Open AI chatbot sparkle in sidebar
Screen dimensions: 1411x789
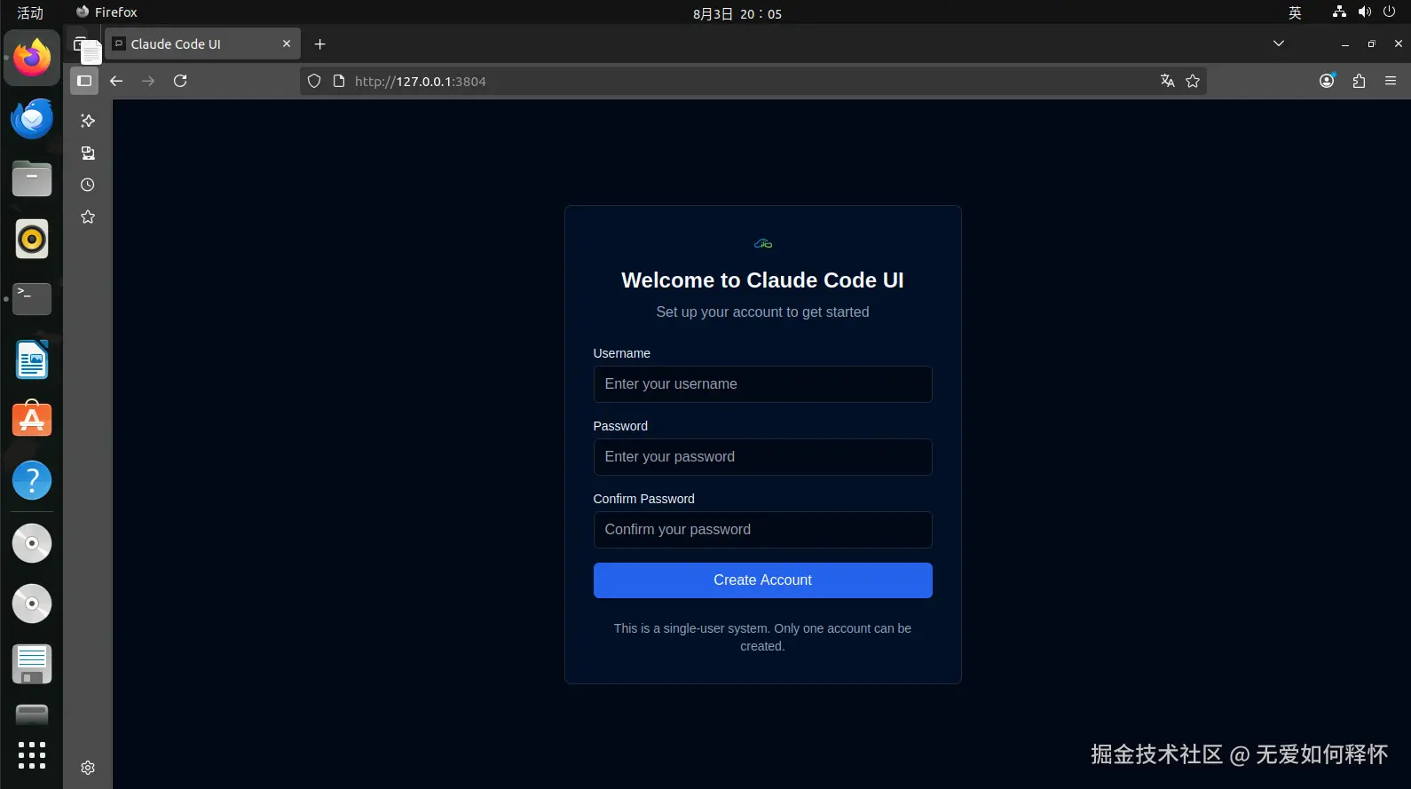click(88, 121)
